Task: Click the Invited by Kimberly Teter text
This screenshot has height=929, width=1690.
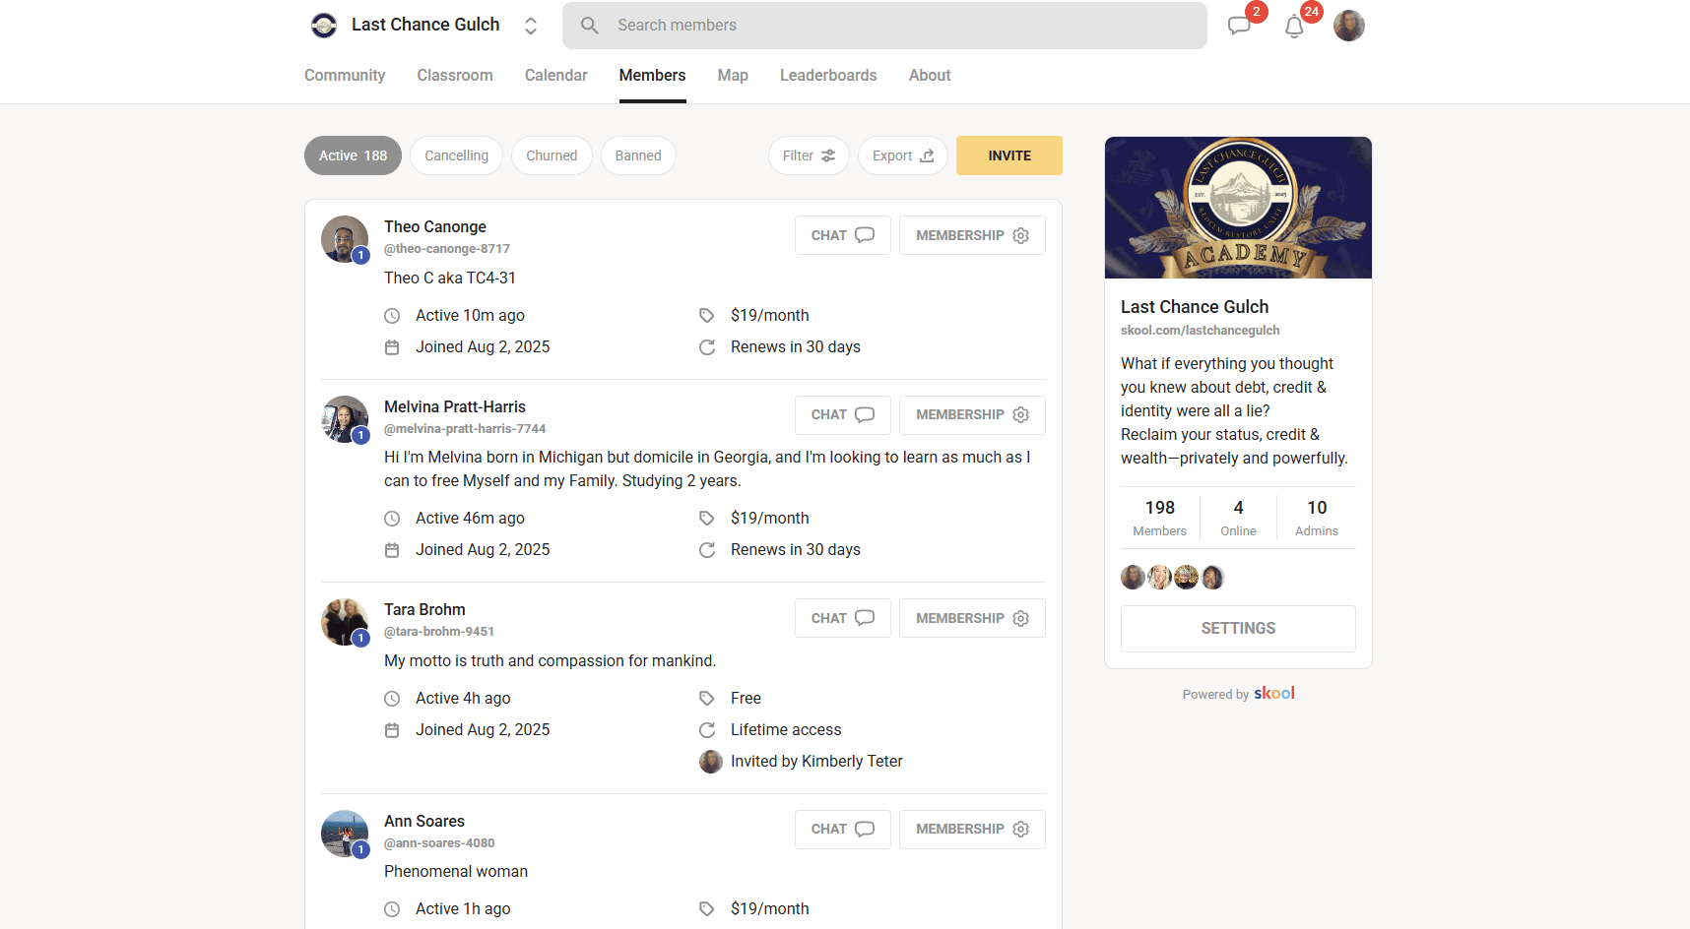Action: (816, 762)
